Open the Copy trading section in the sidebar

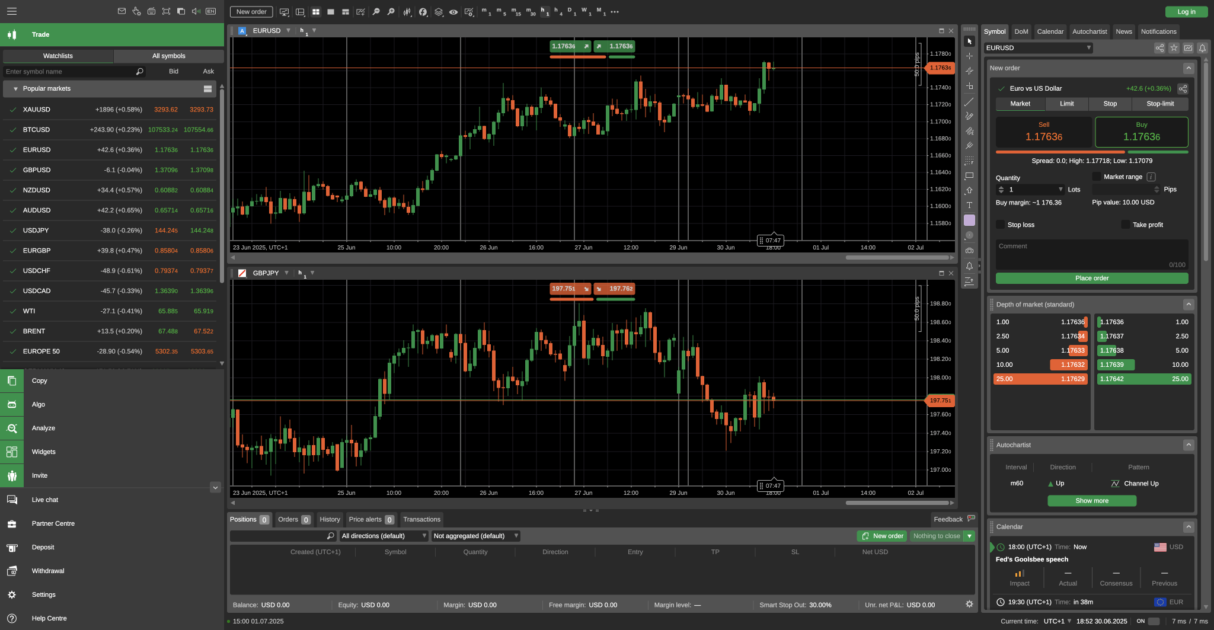[x=39, y=380]
